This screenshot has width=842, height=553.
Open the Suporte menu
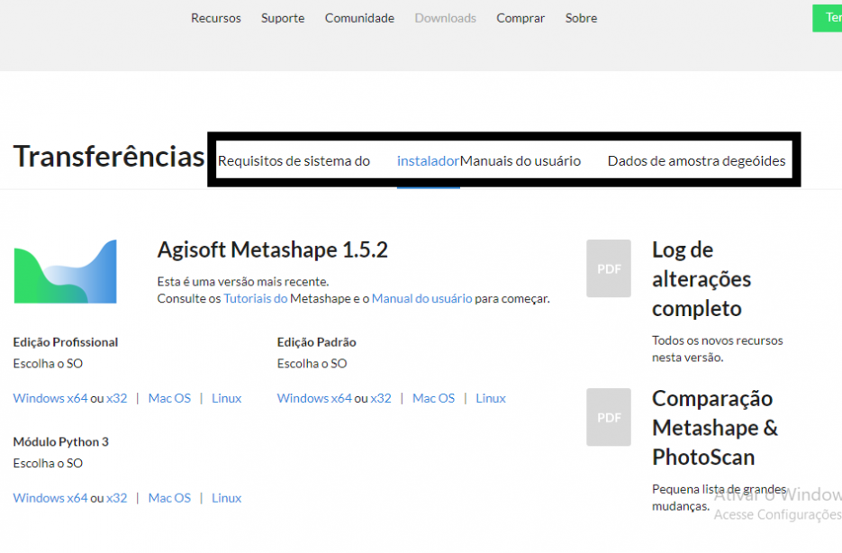[283, 18]
